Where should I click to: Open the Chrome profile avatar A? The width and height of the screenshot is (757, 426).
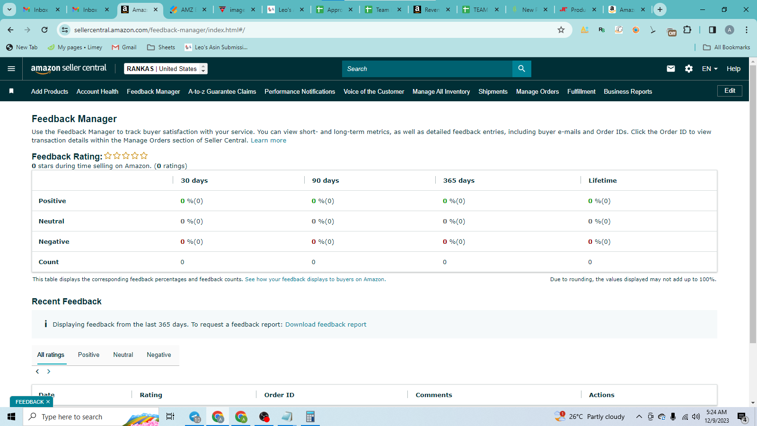pyautogui.click(x=730, y=30)
